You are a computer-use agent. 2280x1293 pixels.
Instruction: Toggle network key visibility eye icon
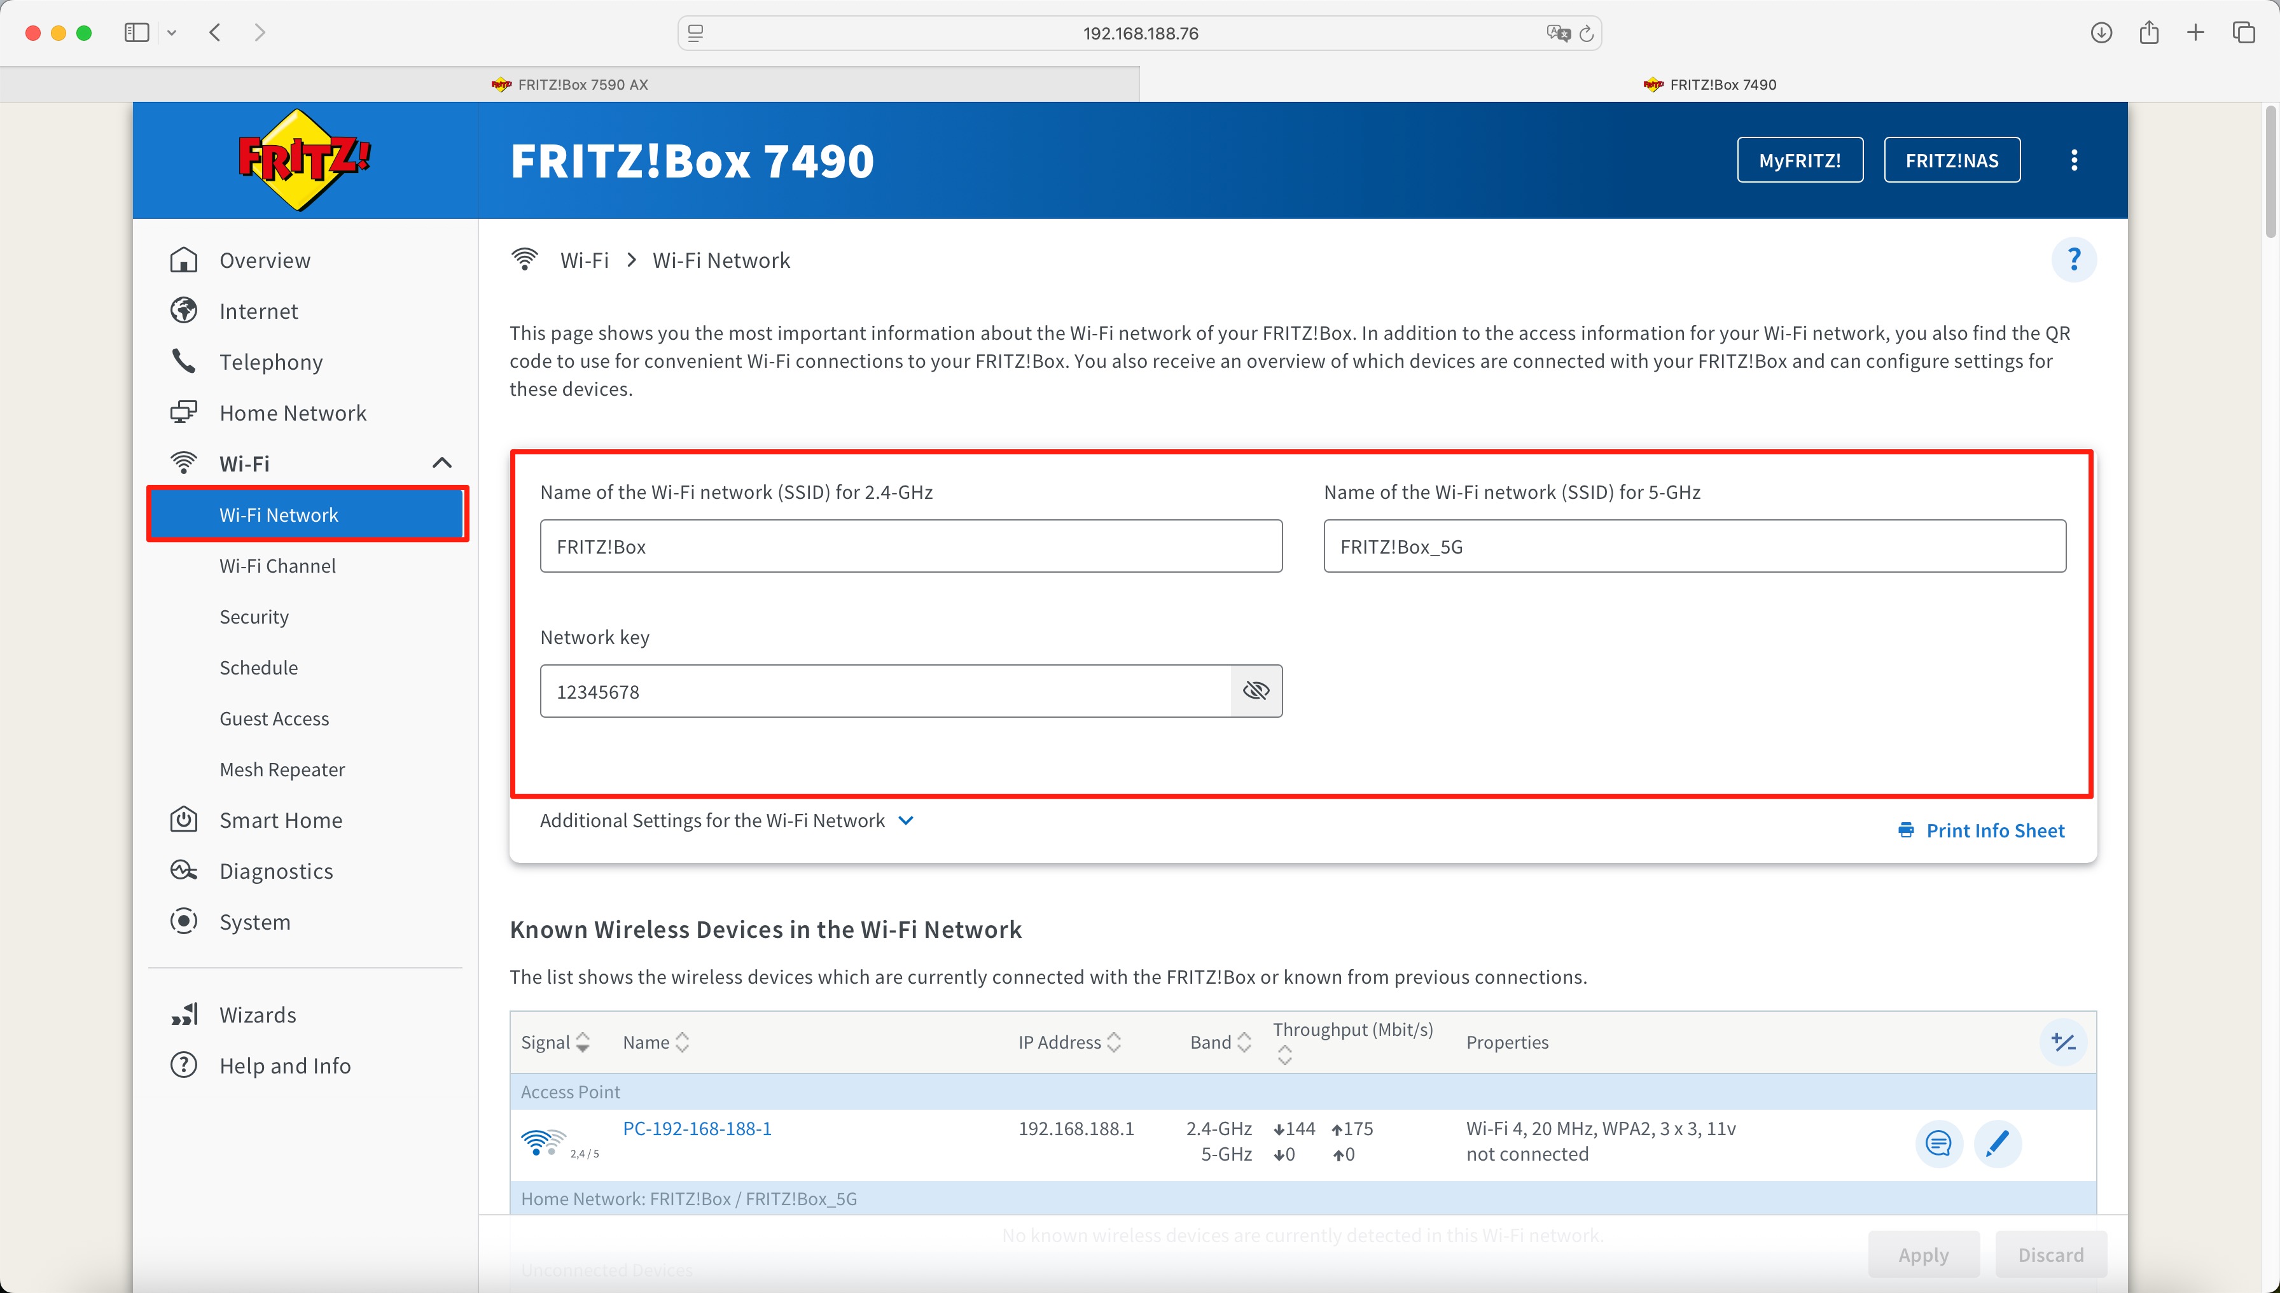(1256, 691)
